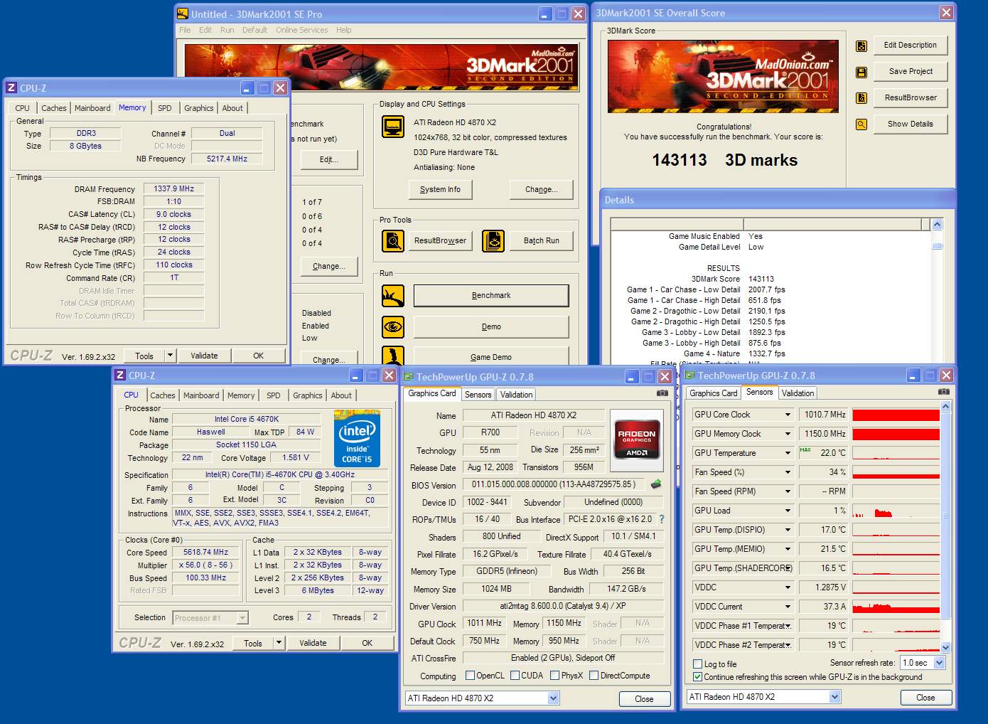Open the GPU Memory Clock sensor dropdown
988x724 pixels.
tap(788, 434)
